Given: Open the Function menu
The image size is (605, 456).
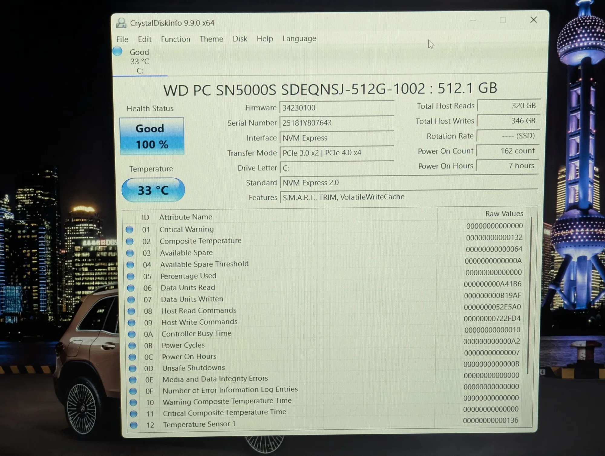Looking at the screenshot, I should 175,39.
